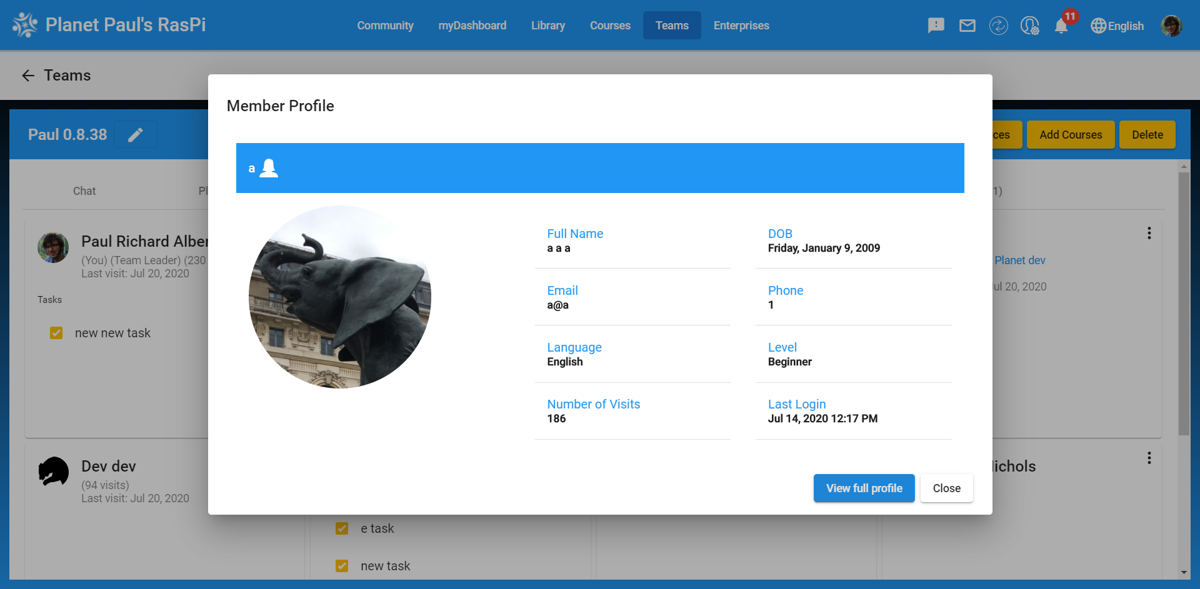Uncheck the 'new new task' checkbox

coord(56,333)
